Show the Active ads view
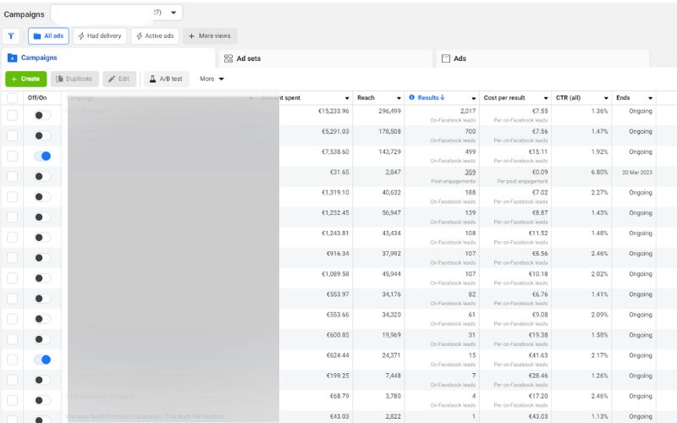Viewport: 677px width, 423px height. tap(155, 36)
